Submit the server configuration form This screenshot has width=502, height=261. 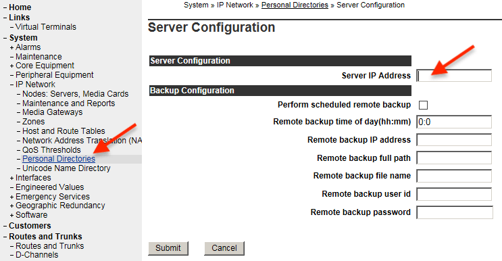(168, 248)
